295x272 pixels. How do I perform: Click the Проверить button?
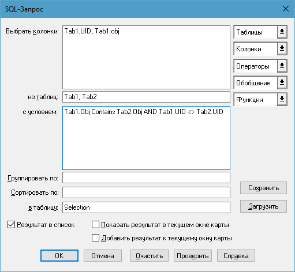pos(193,256)
